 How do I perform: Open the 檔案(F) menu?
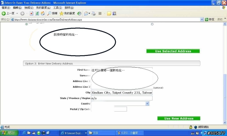click(x=6, y=8)
